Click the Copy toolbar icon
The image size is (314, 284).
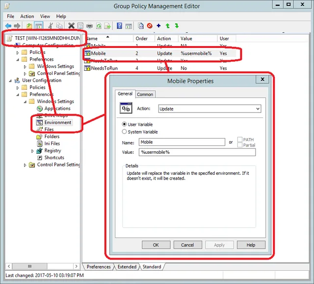(59, 26)
